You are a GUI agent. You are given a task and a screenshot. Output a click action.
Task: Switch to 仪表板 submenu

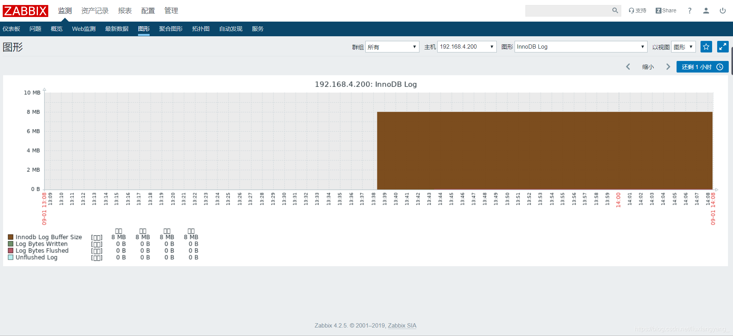(11, 29)
